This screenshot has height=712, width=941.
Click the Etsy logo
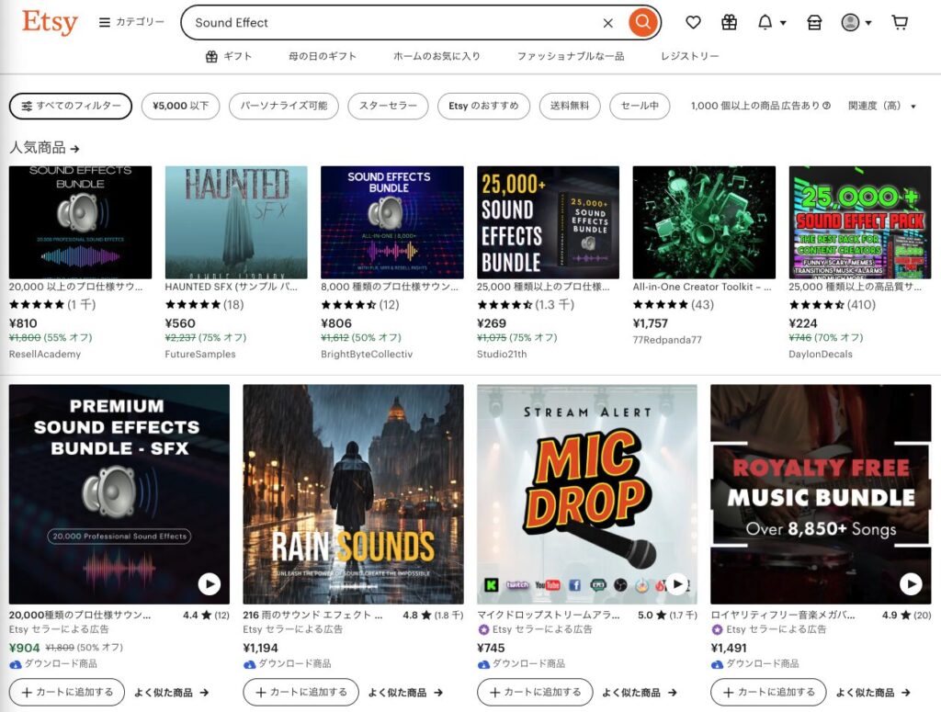(50, 22)
